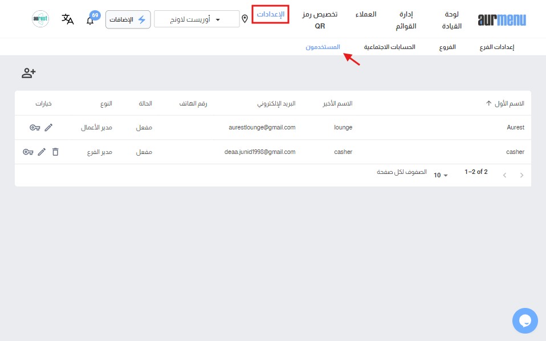Reset password key icon for Aurest user
This screenshot has height=341, width=546.
point(35,128)
